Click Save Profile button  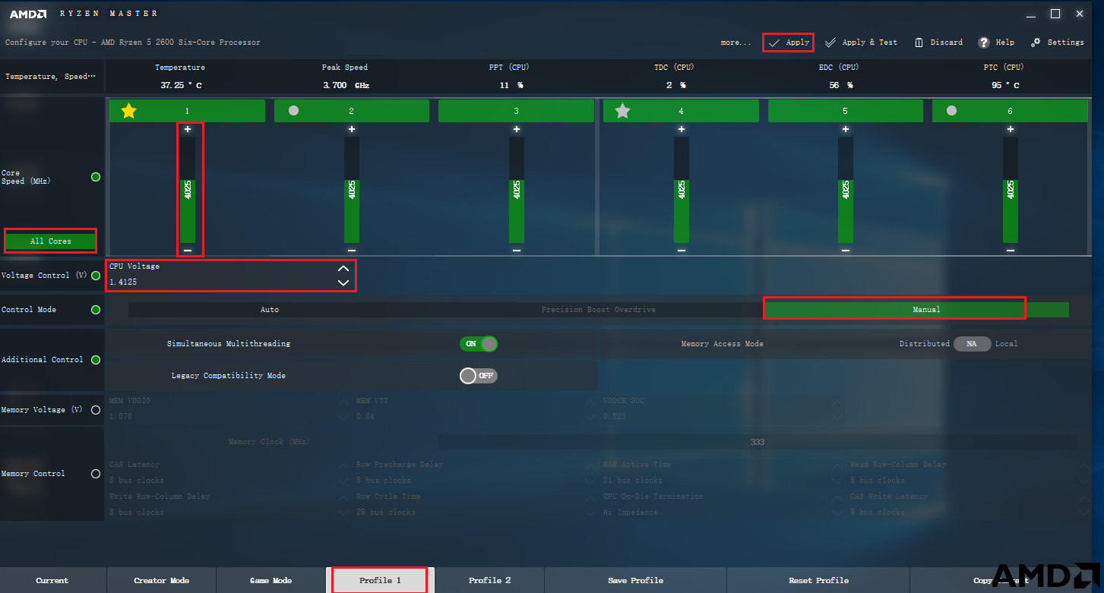coord(636,580)
